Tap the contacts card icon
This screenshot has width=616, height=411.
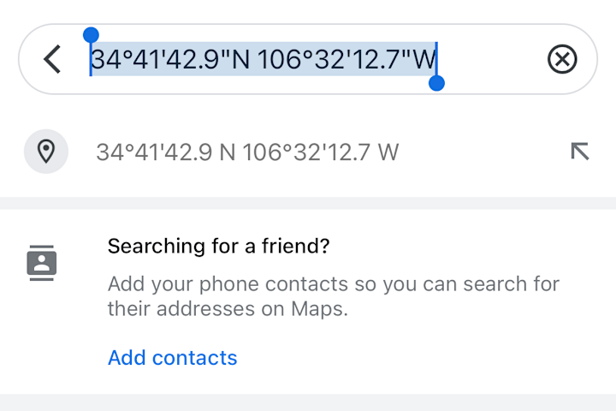coord(42,263)
